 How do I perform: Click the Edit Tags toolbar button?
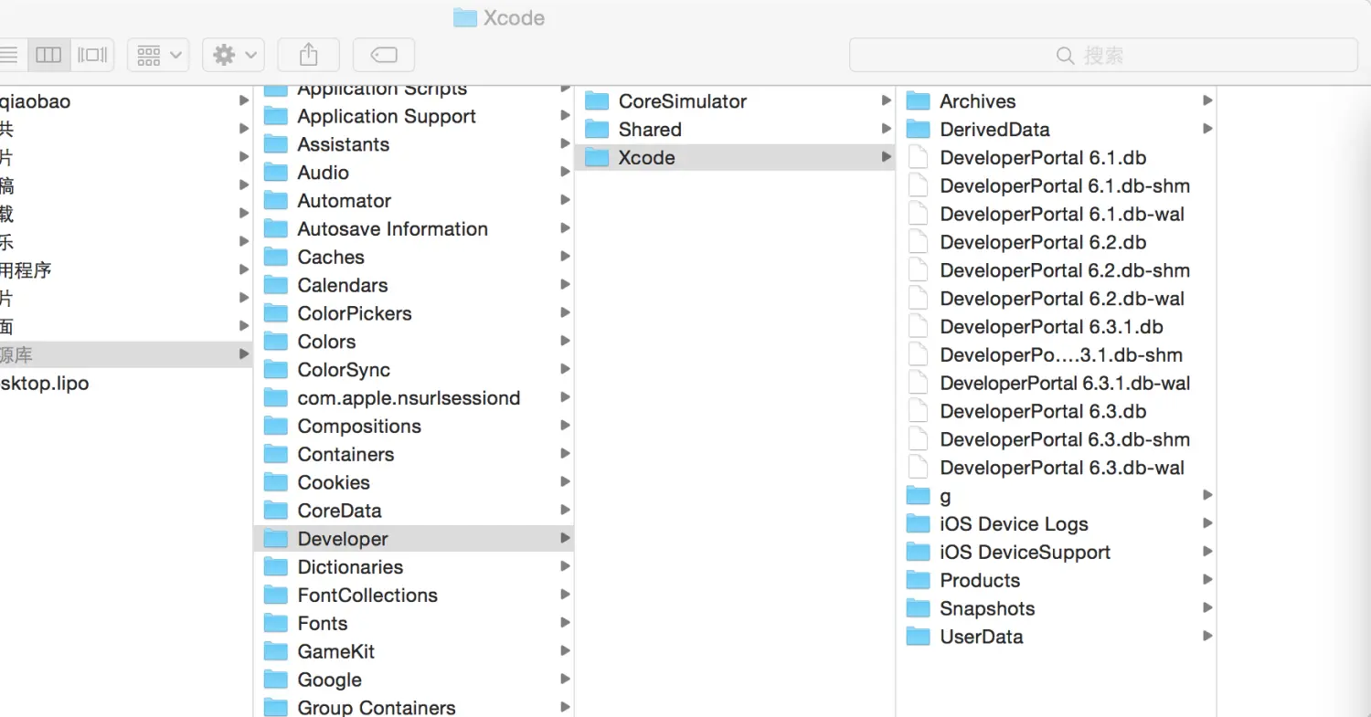click(x=384, y=55)
